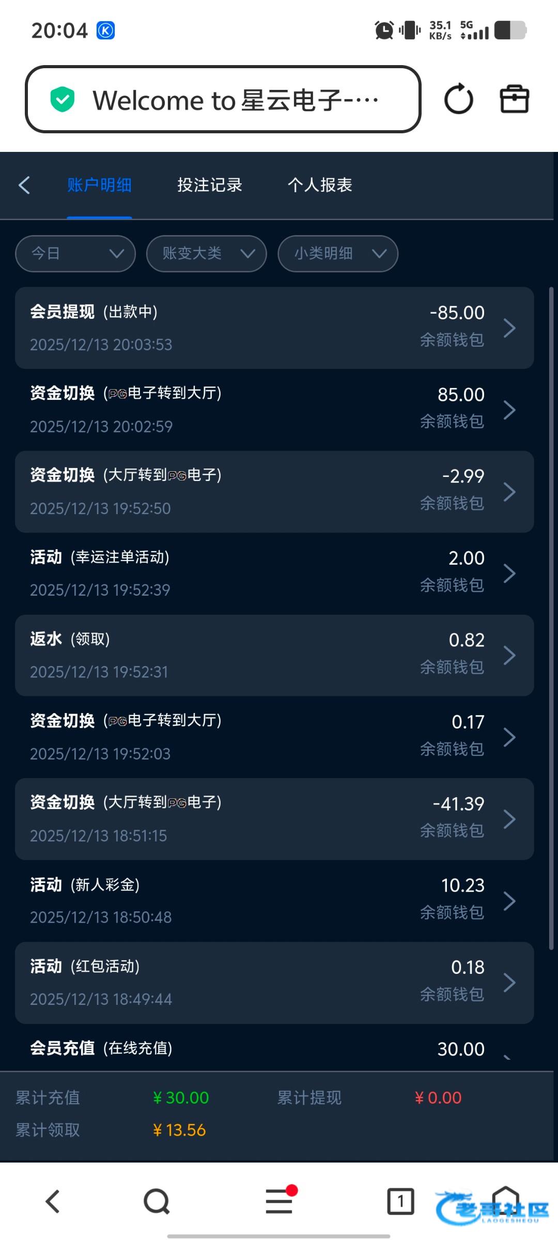View the 返水 0.82 entry details

274,655
